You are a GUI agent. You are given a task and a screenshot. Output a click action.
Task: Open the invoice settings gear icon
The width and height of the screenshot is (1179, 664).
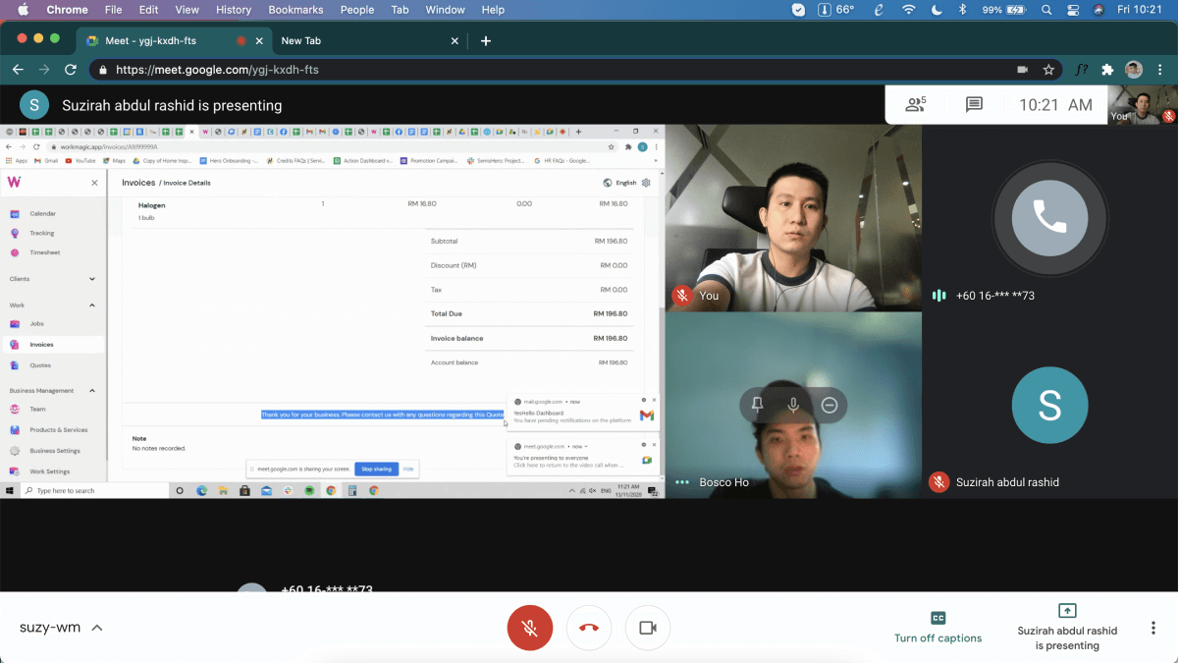[645, 183]
